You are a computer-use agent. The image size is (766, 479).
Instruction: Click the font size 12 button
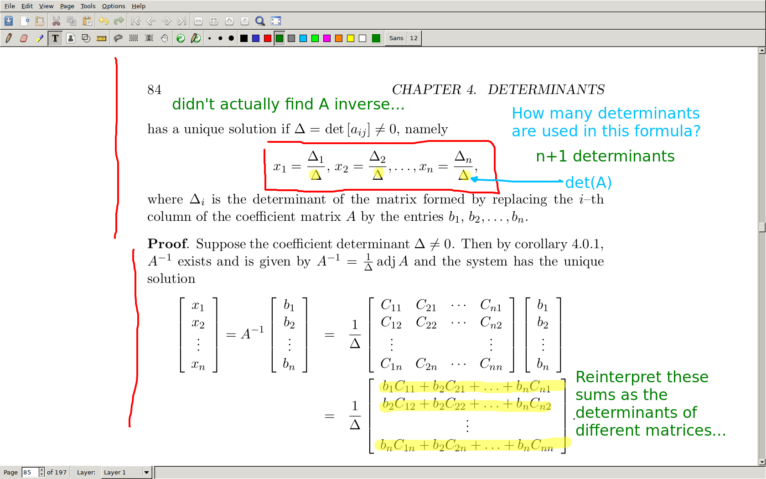coord(414,38)
